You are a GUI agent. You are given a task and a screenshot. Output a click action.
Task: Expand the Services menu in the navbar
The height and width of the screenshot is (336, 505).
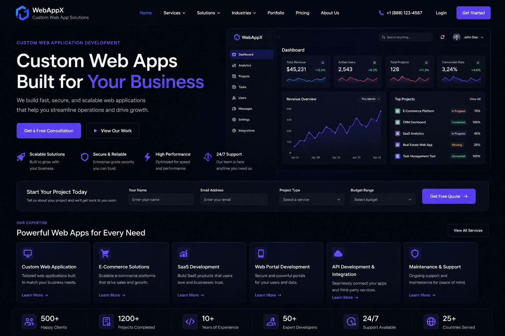[175, 13]
